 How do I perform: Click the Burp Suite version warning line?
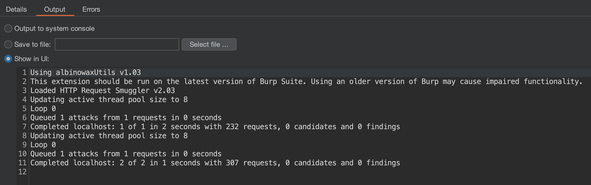pos(306,81)
